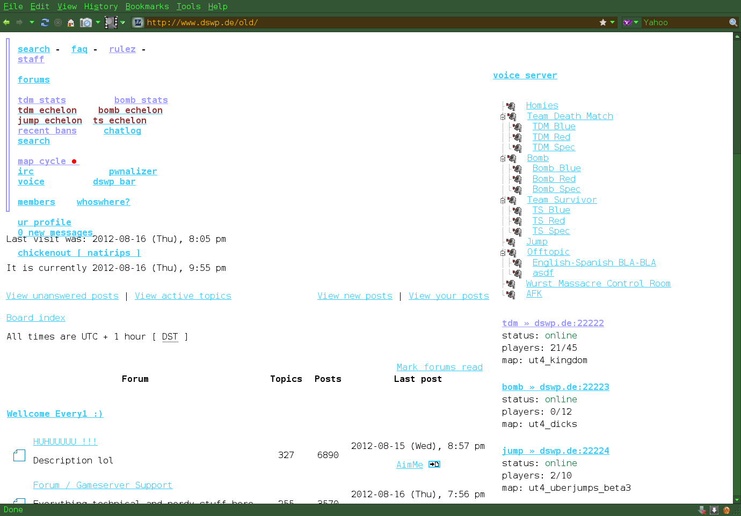Reload the page with the refresh icon

[45, 23]
